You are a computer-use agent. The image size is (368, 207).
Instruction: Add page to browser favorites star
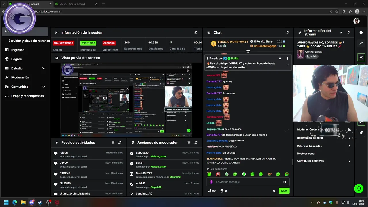[337, 11]
